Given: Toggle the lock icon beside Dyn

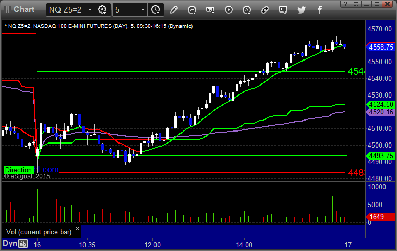Looking at the screenshot, I should coord(23,244).
